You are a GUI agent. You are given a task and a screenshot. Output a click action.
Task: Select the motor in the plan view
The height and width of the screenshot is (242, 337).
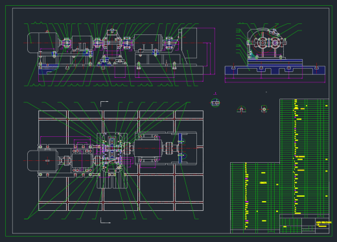point(43,161)
